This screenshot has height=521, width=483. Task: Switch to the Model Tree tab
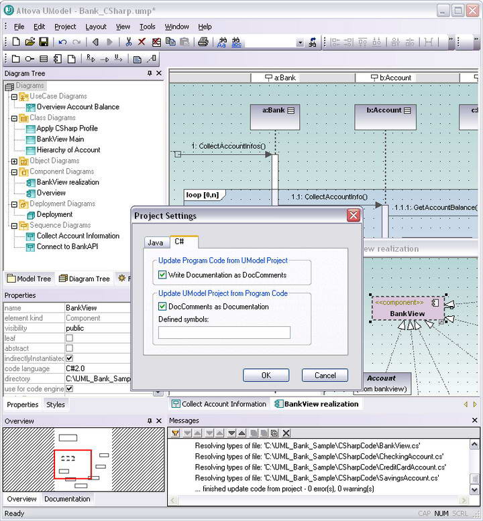(30, 279)
